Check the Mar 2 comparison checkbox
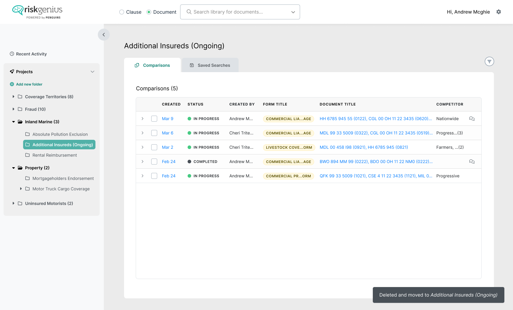Viewport: 513px width, 310px height. 154,147
